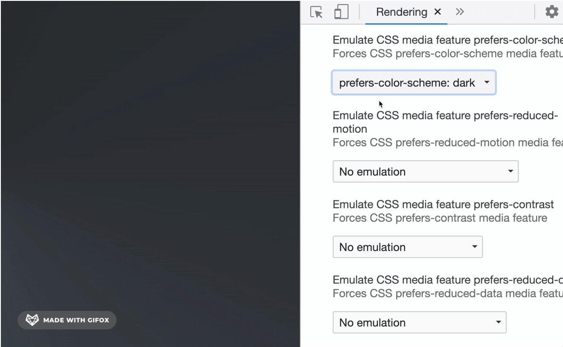Show more tabs via double chevron
Image resolution: width=563 pixels, height=347 pixels.
[460, 12]
